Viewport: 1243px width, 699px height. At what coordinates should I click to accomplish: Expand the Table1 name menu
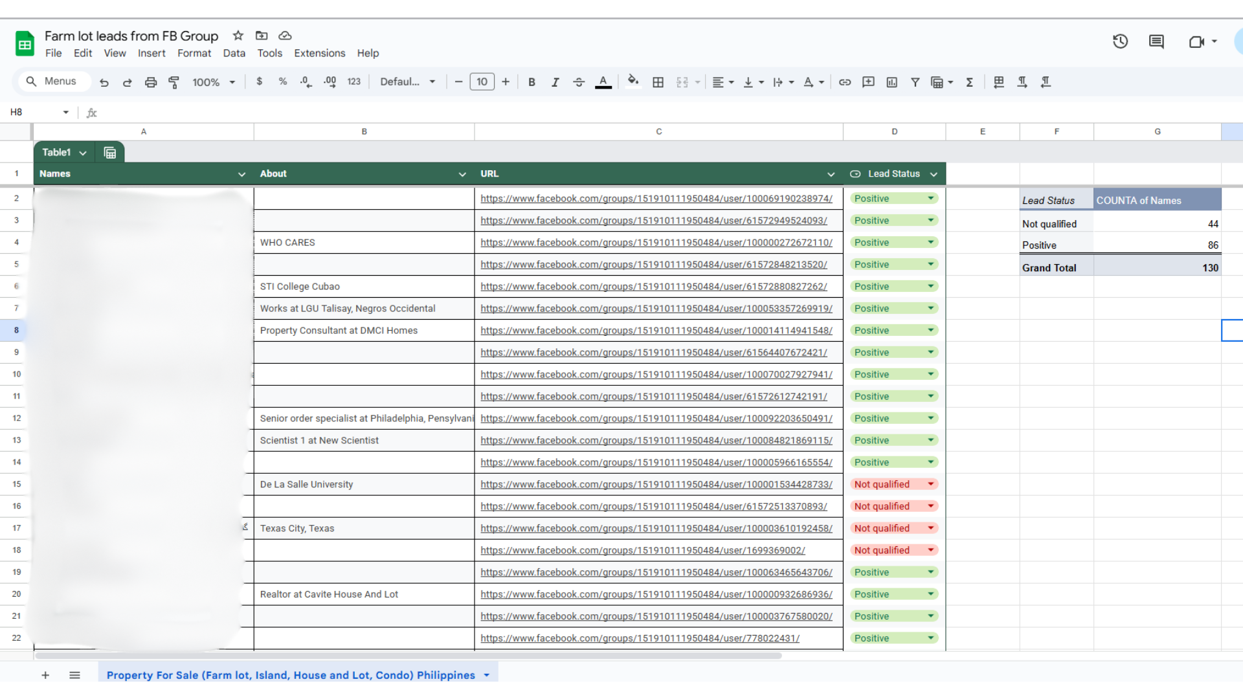(83, 153)
